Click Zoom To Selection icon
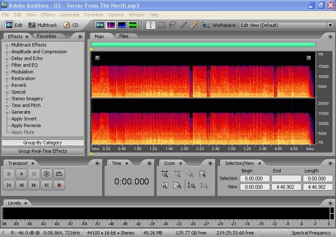336x237 pixels. point(202,174)
